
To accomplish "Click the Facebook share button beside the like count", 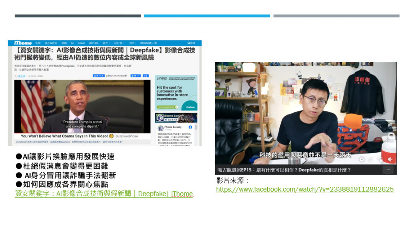I will coord(146,76).
